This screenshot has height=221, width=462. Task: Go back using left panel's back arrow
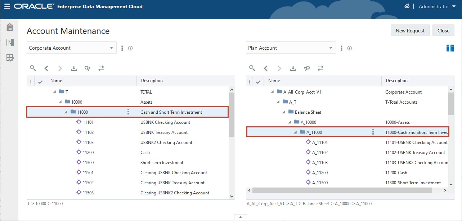click(x=46, y=68)
